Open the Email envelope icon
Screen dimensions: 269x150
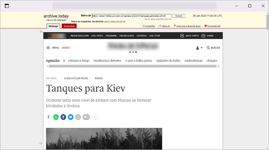[203, 36]
